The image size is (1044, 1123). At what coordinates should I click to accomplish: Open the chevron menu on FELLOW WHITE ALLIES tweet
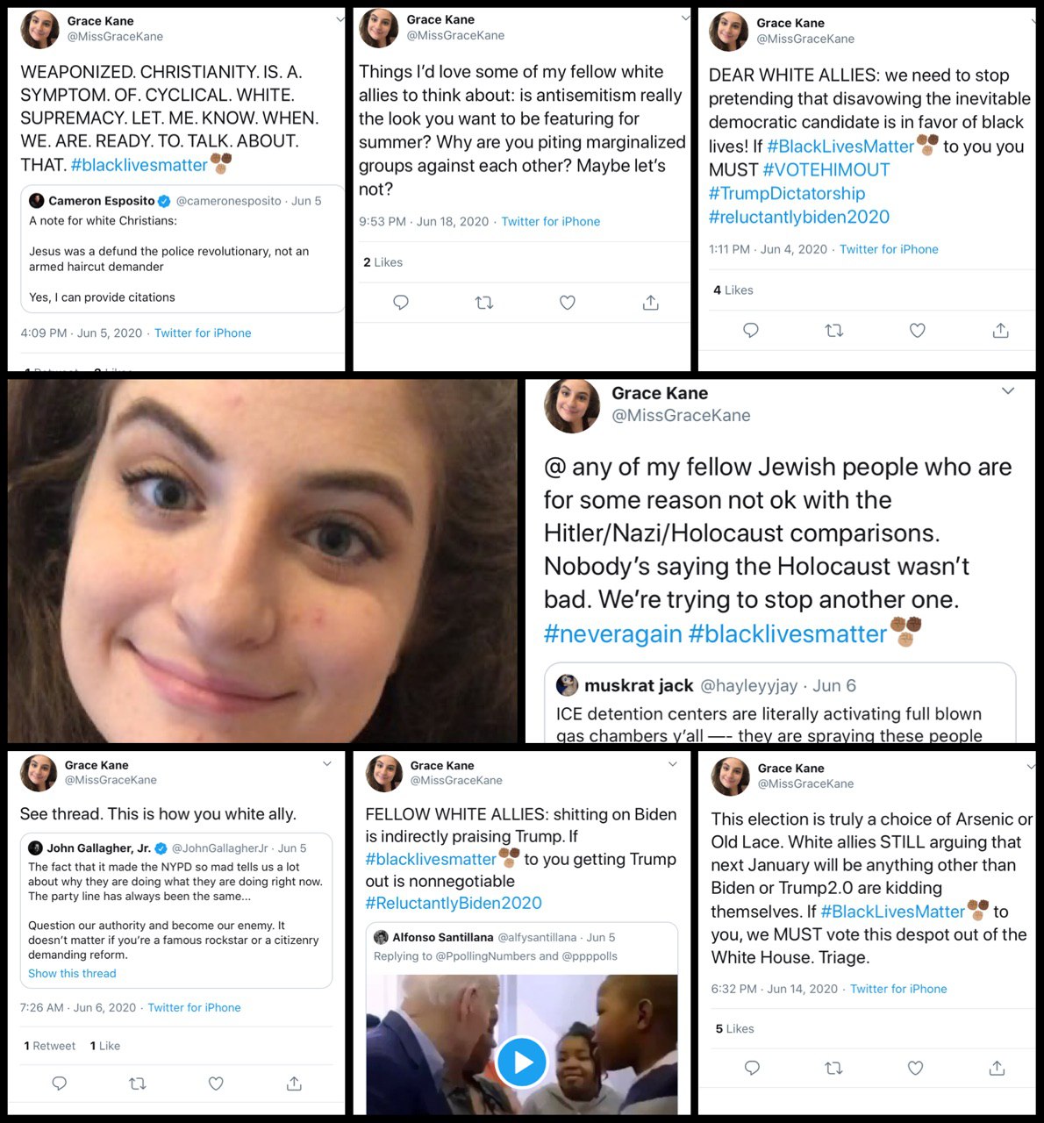coord(673,764)
